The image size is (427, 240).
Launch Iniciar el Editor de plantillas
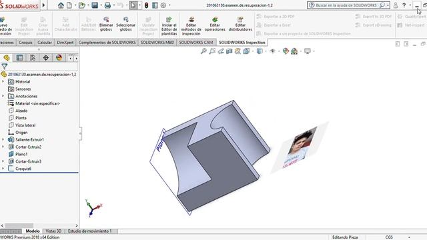[x=169, y=26]
